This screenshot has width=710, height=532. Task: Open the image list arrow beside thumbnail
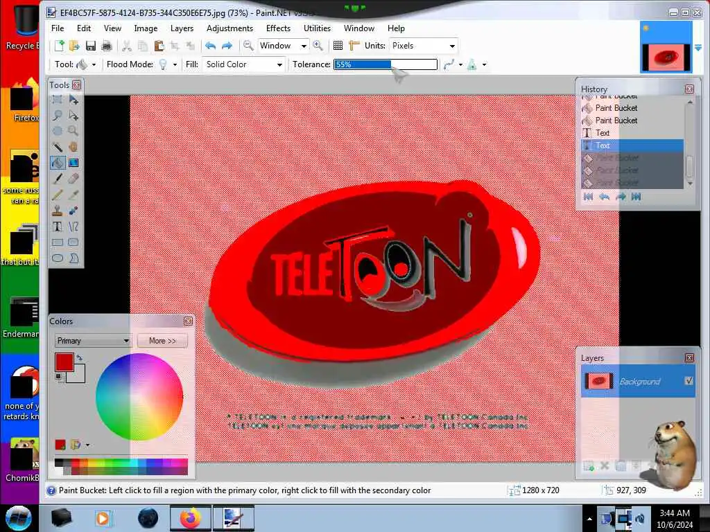698,48
